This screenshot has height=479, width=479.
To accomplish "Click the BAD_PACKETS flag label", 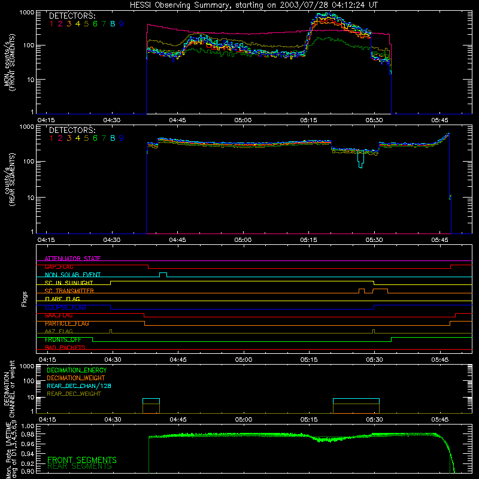I will click(x=65, y=348).
